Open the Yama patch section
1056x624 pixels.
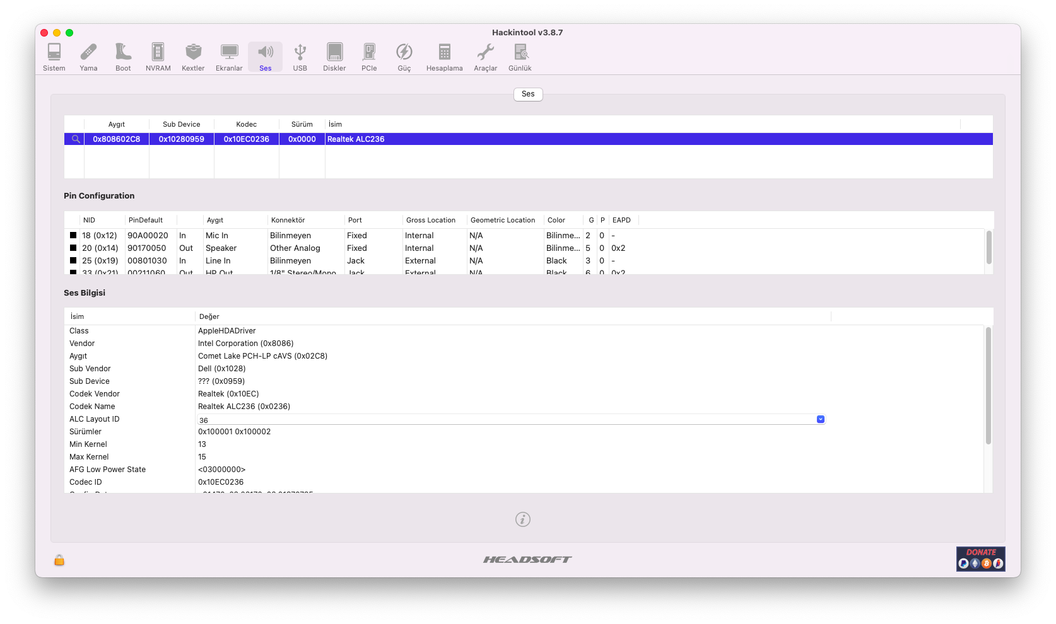point(88,57)
